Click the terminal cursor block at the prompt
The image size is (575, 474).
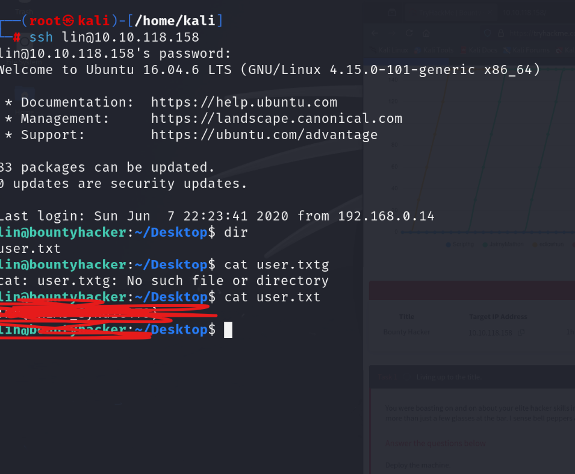228,330
